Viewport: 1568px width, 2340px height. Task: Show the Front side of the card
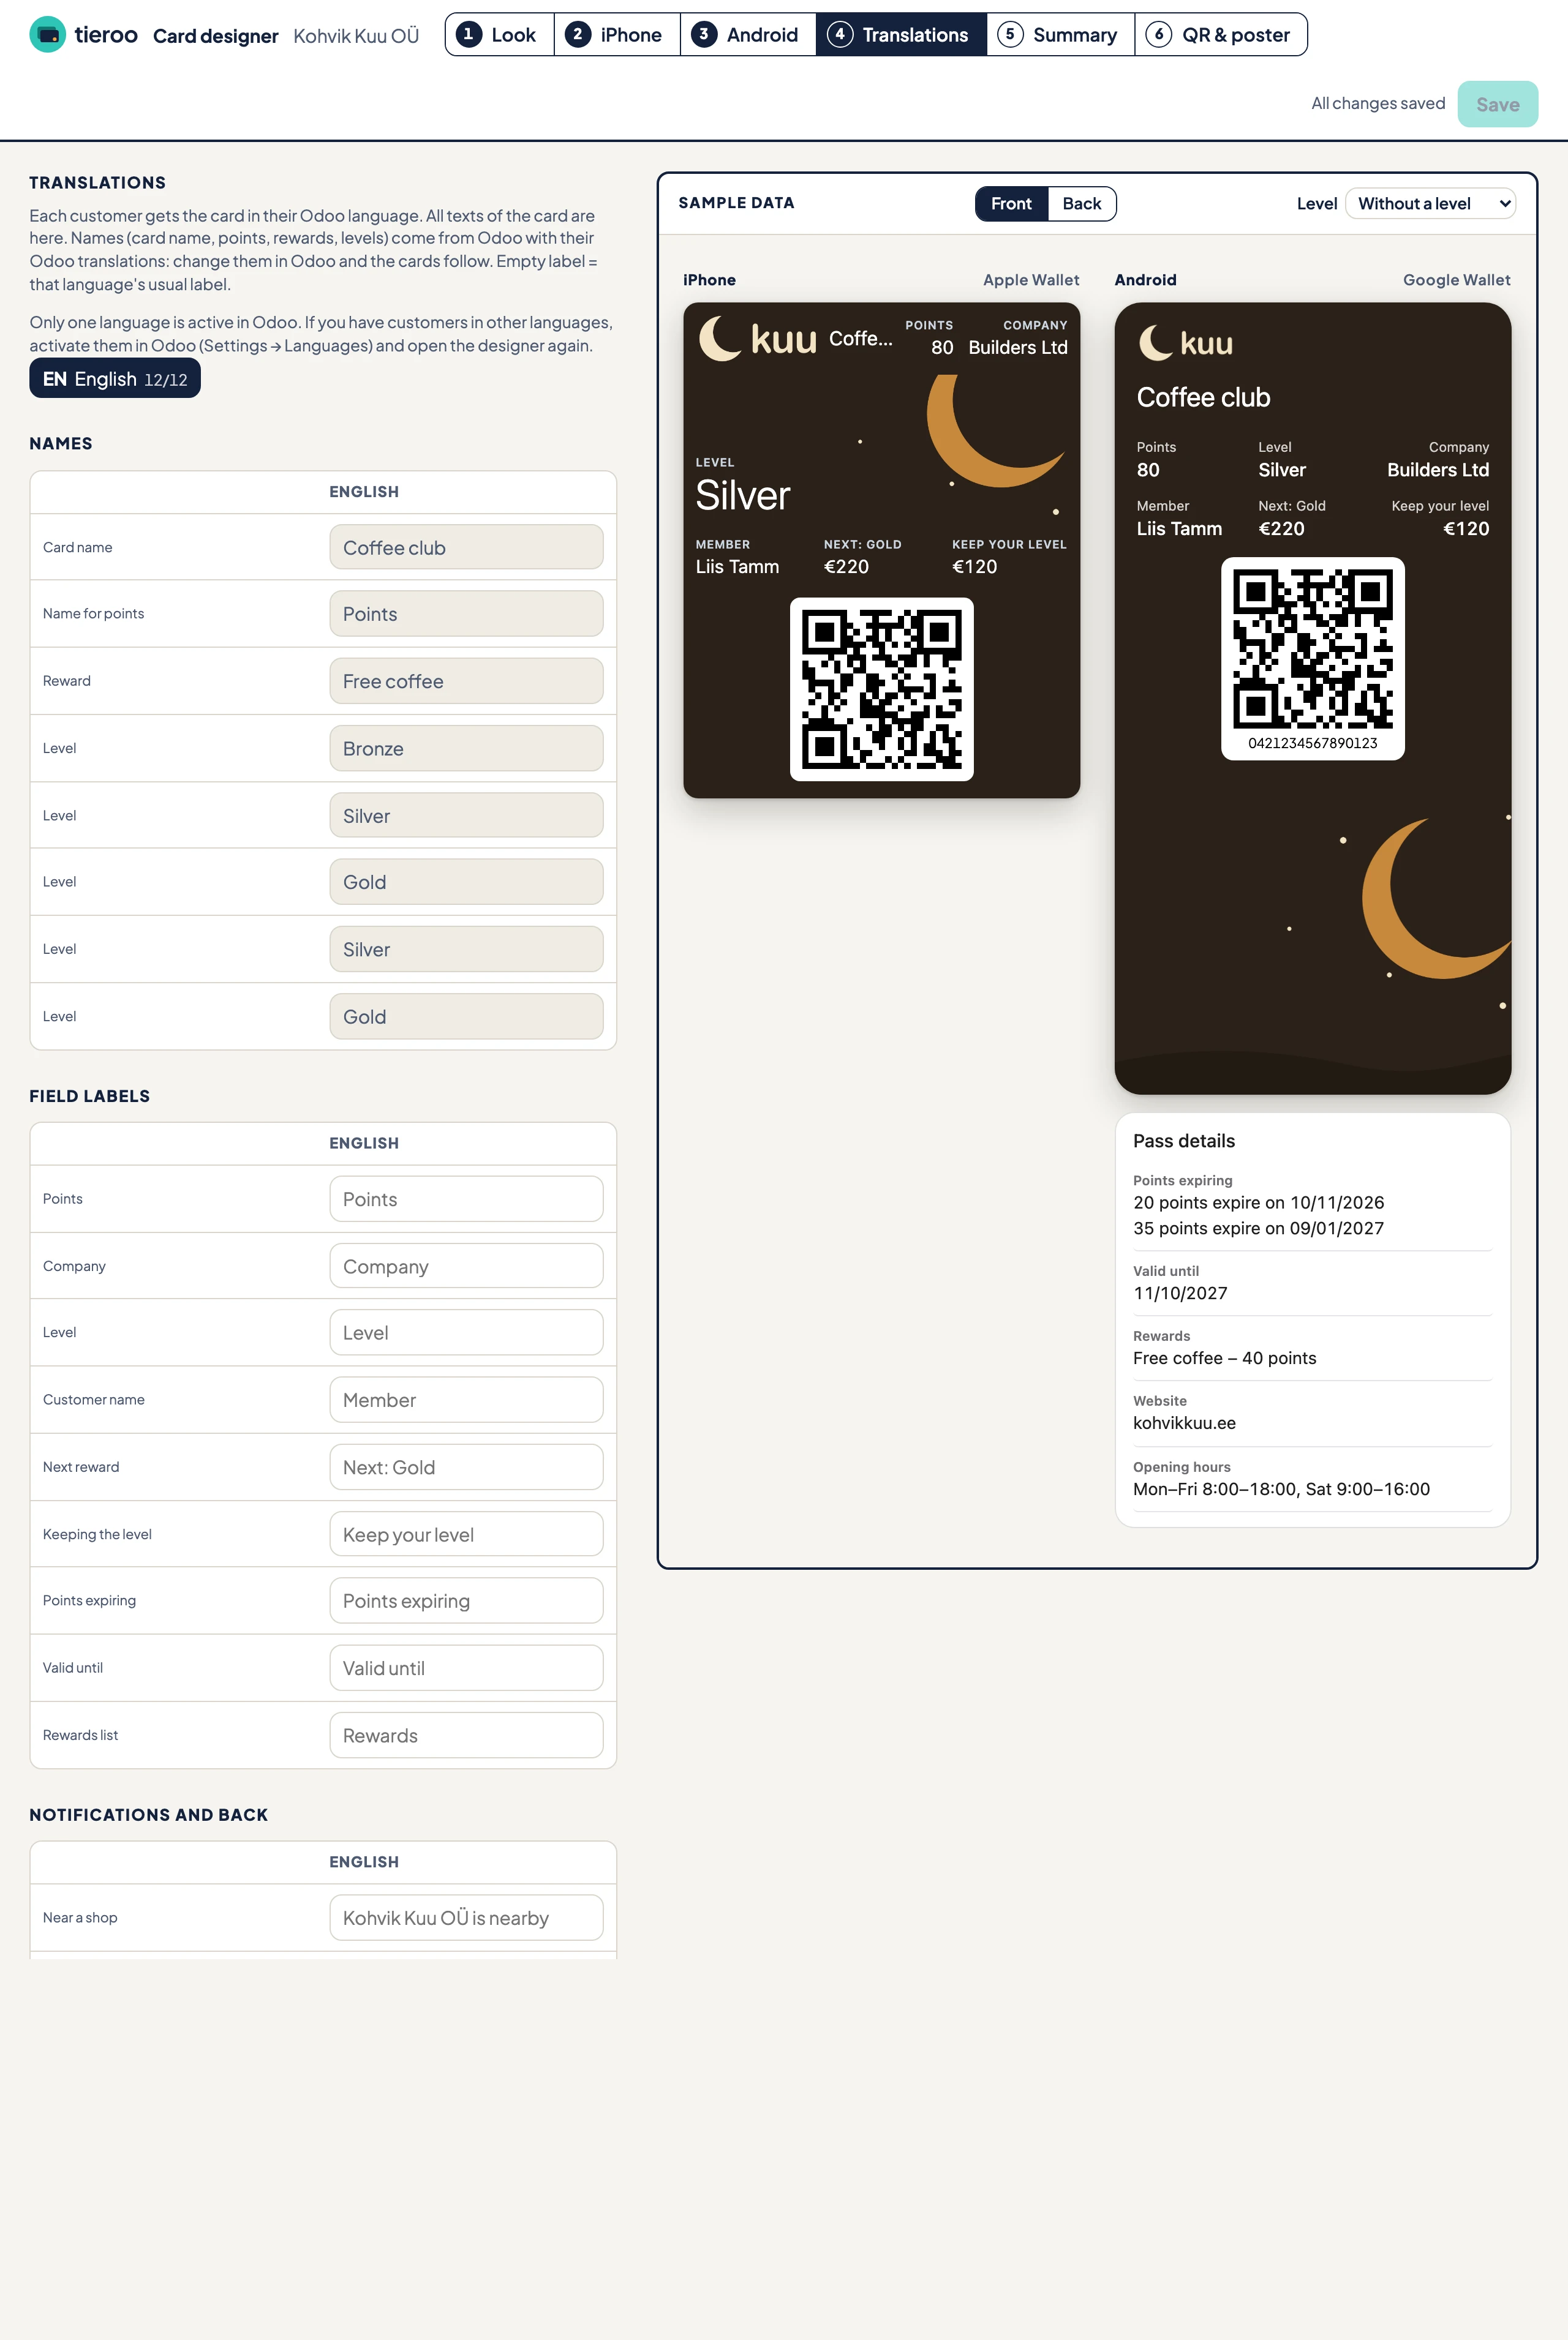point(1011,204)
